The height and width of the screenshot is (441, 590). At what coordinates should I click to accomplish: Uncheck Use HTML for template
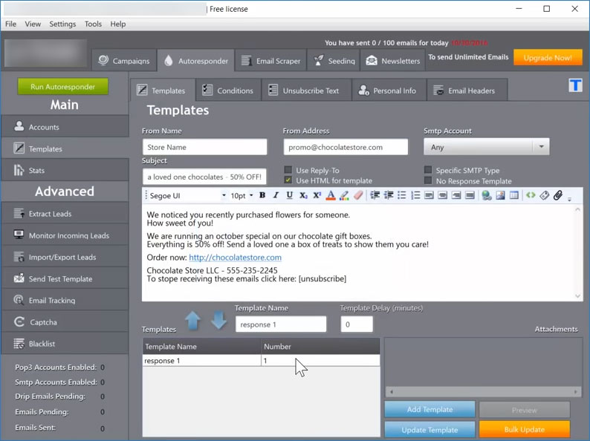(289, 180)
